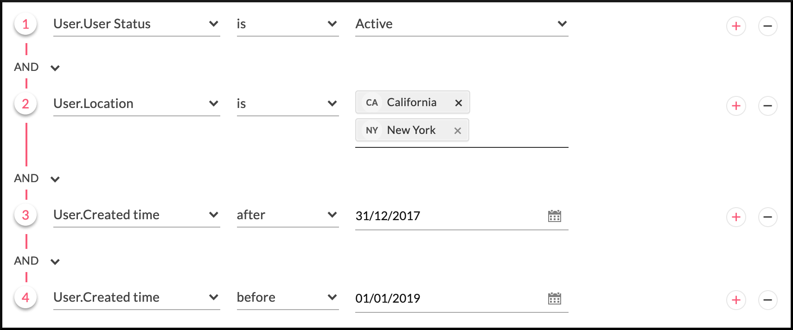
Task: Open the Active value dropdown
Action: [461, 24]
